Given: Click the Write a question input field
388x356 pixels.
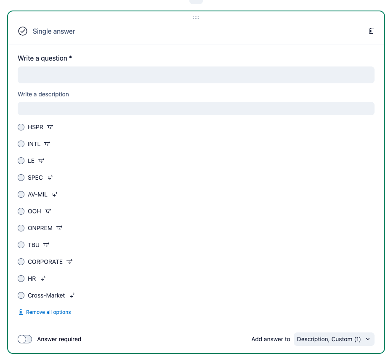Looking at the screenshot, I should (x=196, y=75).
